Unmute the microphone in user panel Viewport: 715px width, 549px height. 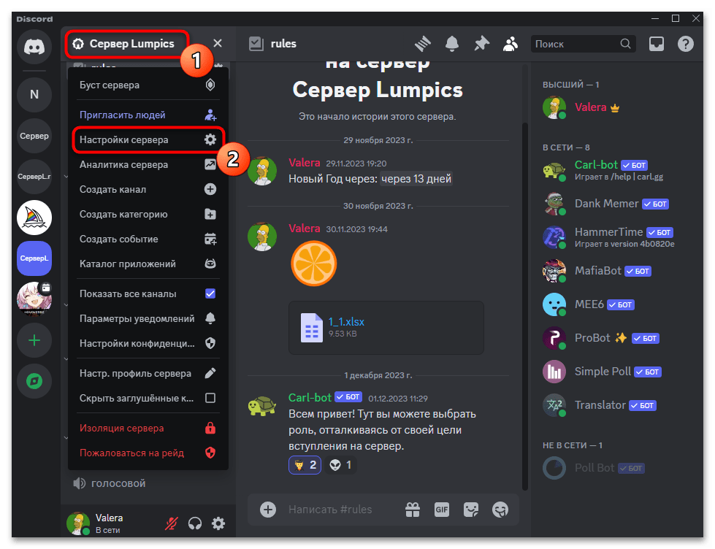tap(172, 523)
